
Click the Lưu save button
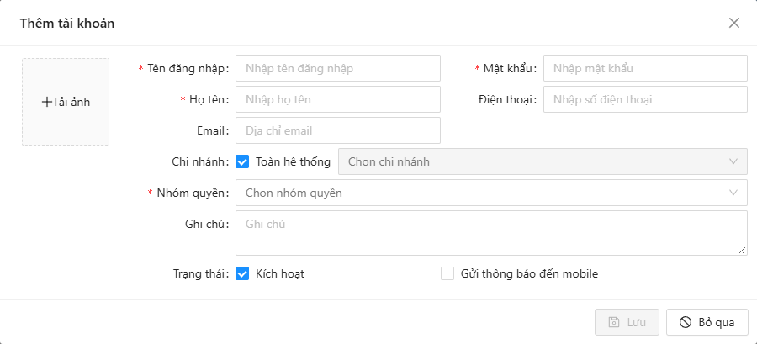click(x=627, y=322)
